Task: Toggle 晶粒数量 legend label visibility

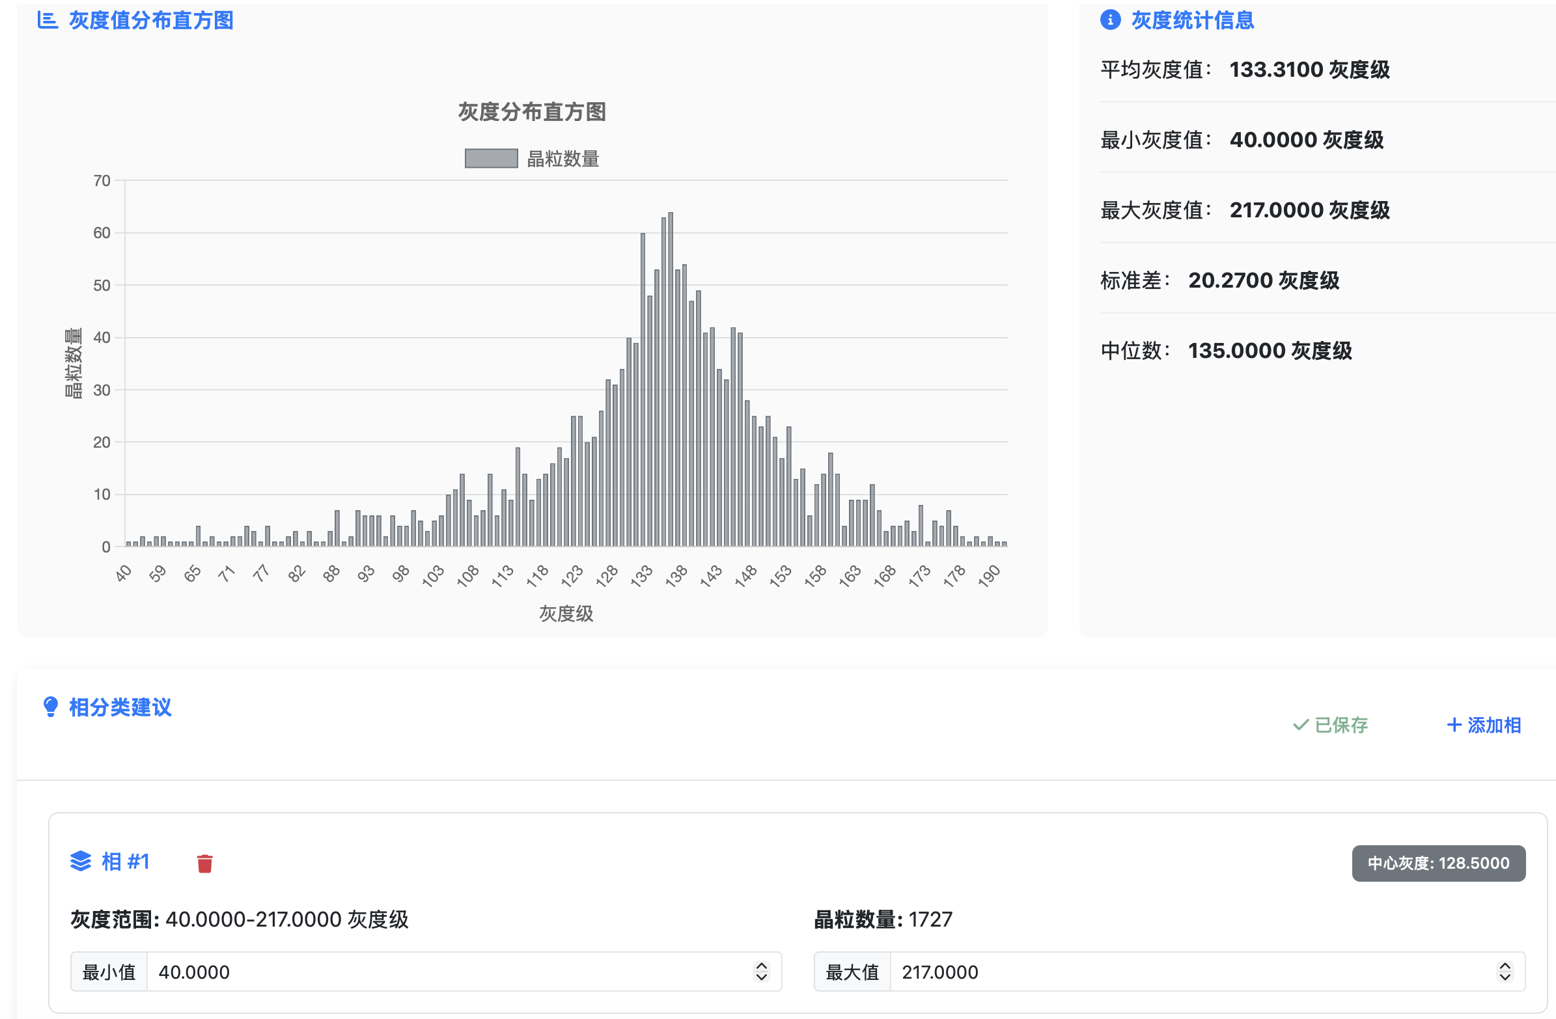Action: (563, 159)
